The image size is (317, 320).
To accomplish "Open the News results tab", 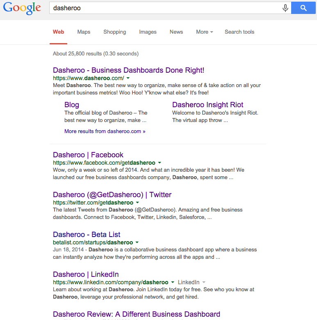I will pyautogui.click(x=176, y=32).
